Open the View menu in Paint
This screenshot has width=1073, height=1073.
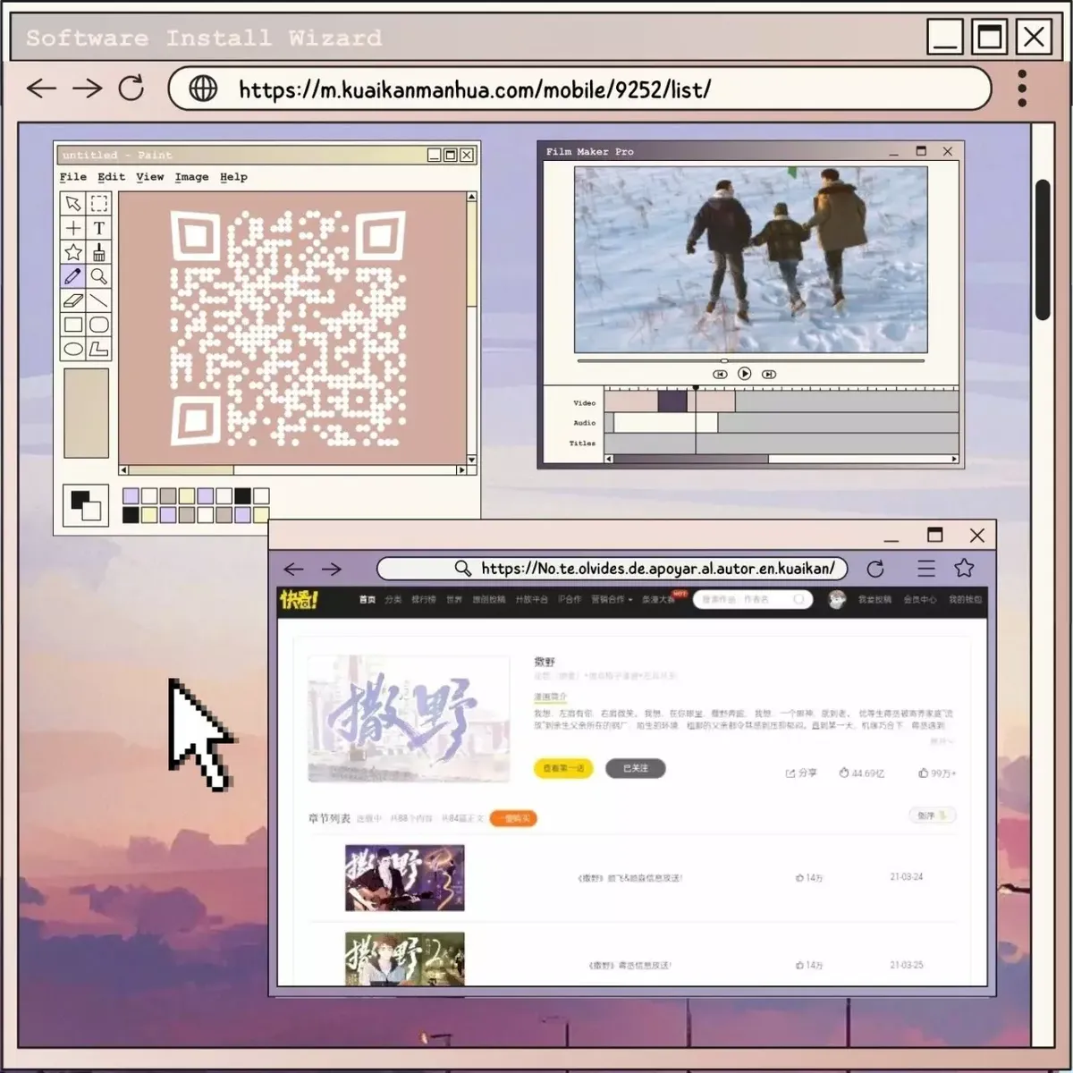(150, 177)
